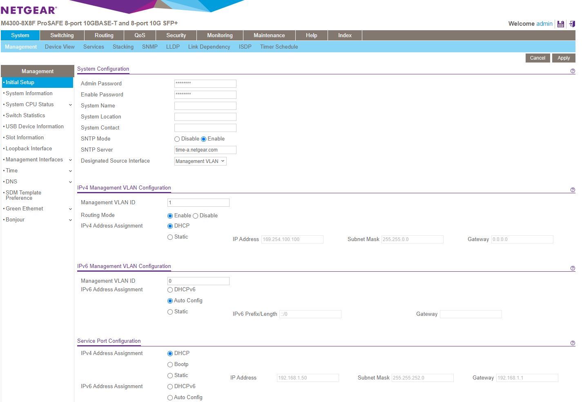Expand the Green Ethernet sidebar item
This screenshot has width=582, height=402.
[70, 209]
